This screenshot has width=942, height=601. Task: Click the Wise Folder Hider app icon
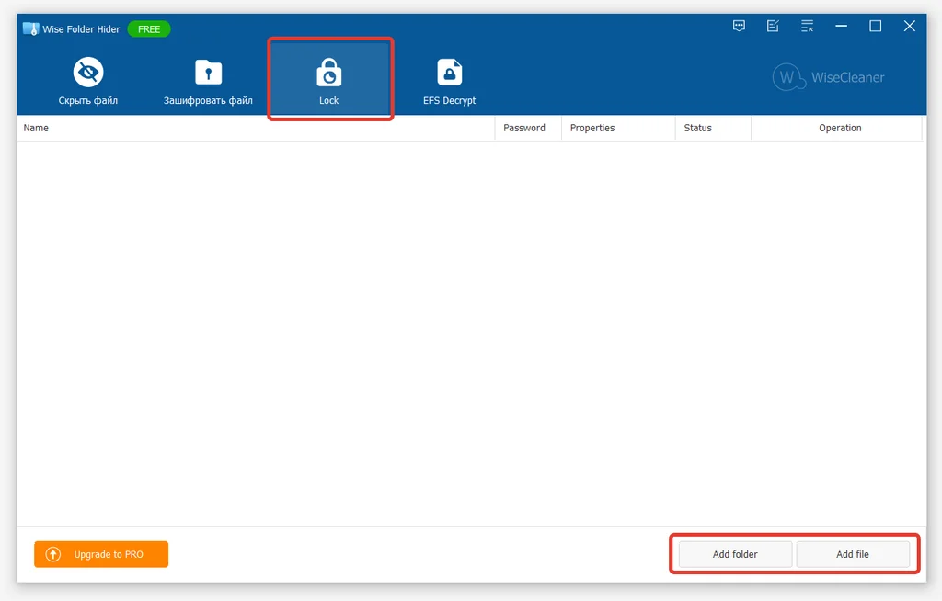click(30, 28)
